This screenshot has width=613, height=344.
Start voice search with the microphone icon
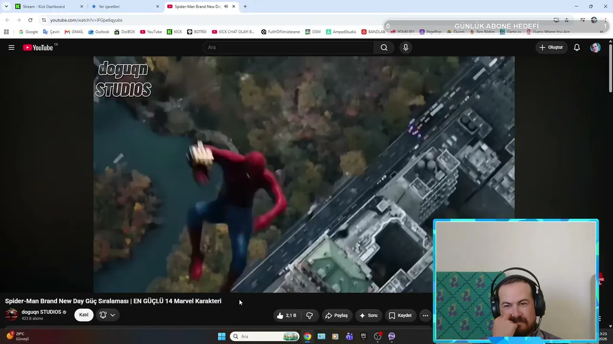[406, 47]
